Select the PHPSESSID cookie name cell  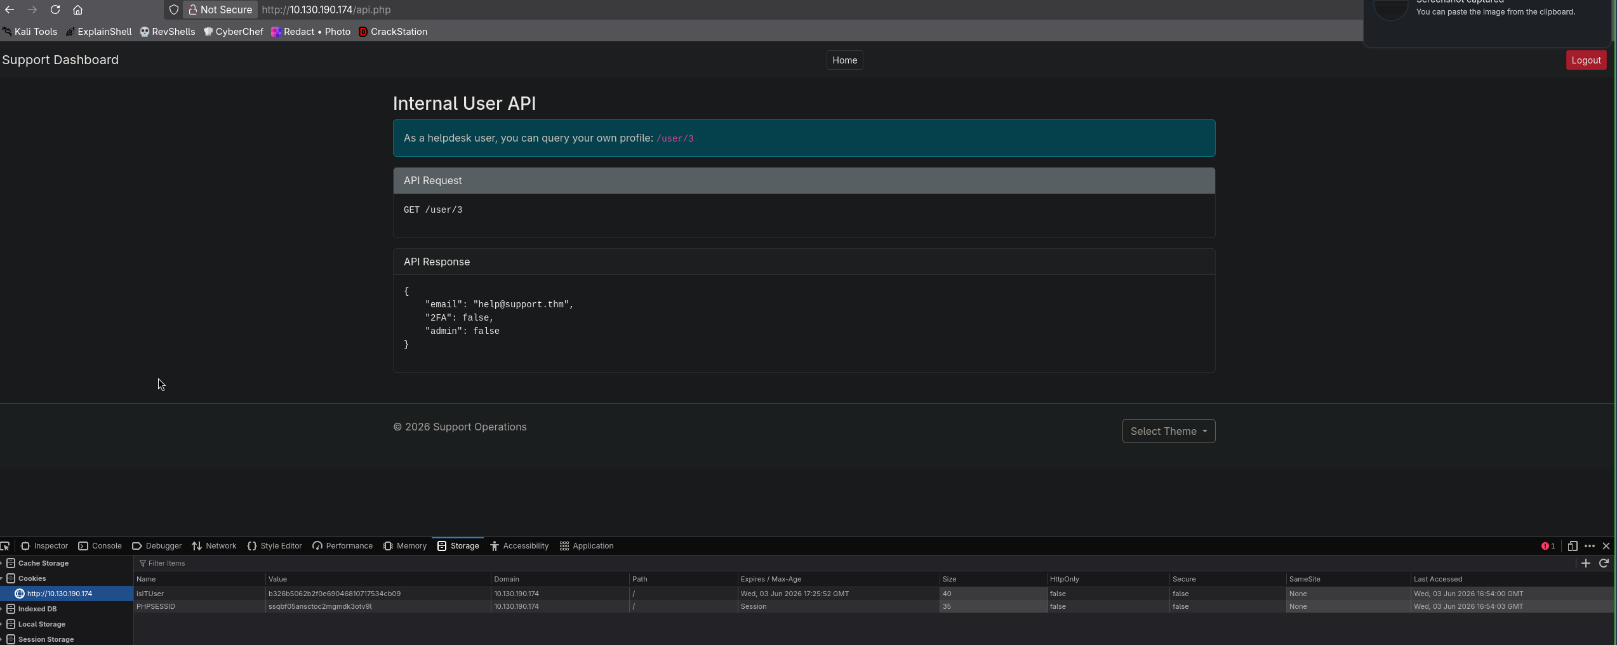pos(199,606)
